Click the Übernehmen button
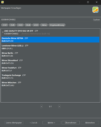 pyautogui.click(x=71, y=123)
